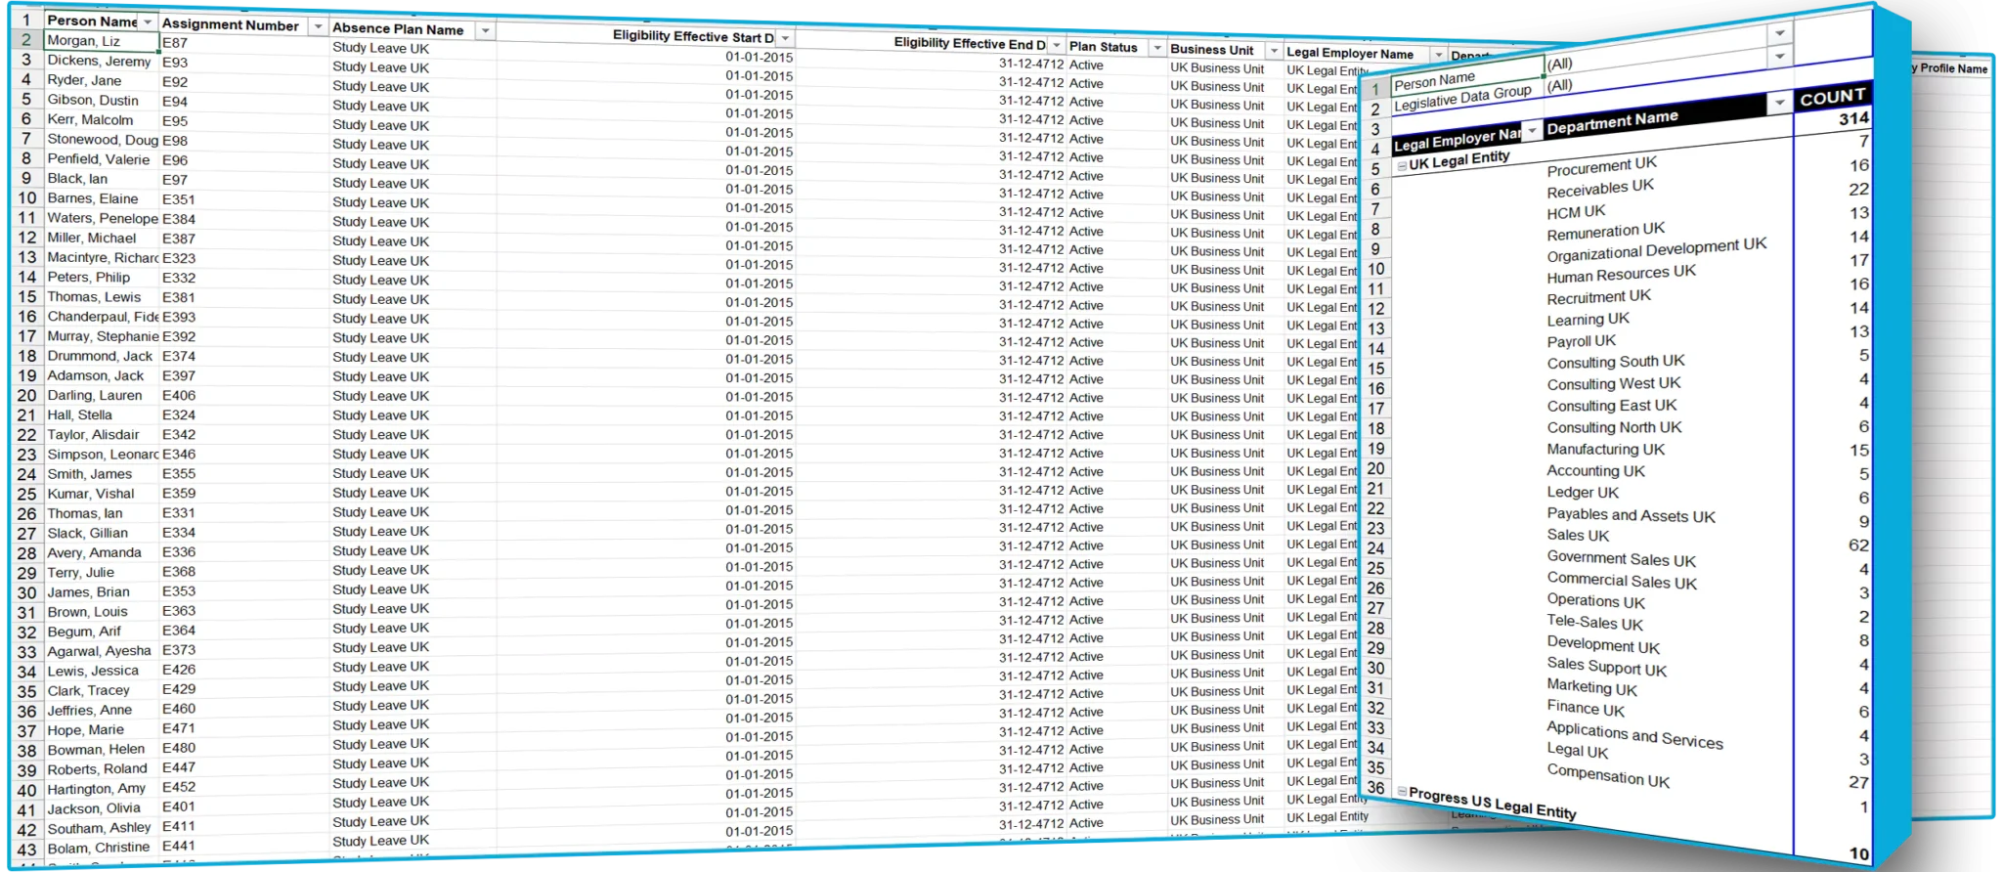This screenshot has height=872, width=2002.
Task: Open the Absence Plan Name filter dropdown
Action: point(485,31)
